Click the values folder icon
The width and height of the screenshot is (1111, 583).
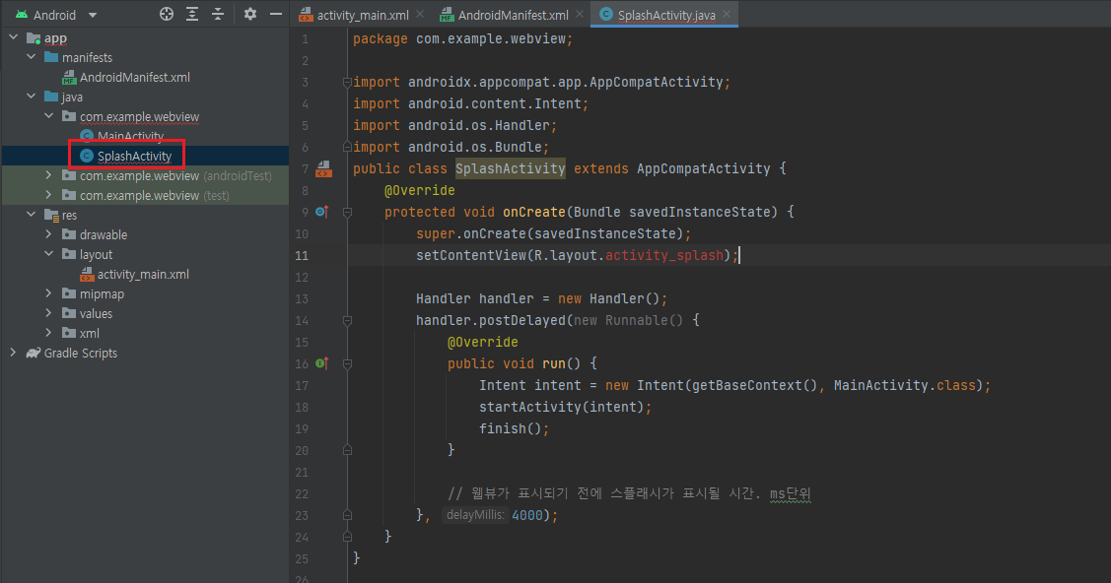pyautogui.click(x=69, y=313)
